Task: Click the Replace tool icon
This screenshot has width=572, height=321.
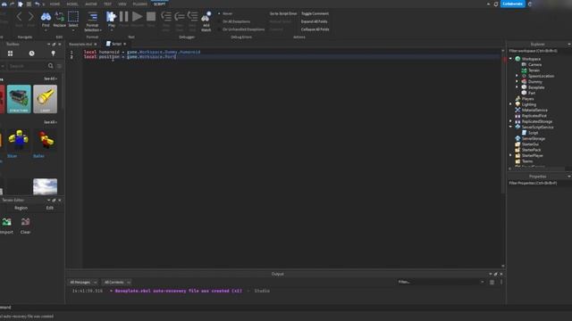Action: pyautogui.click(x=60, y=17)
